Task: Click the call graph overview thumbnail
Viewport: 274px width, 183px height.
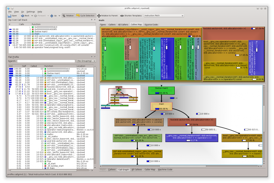Action: (x=120, y=97)
